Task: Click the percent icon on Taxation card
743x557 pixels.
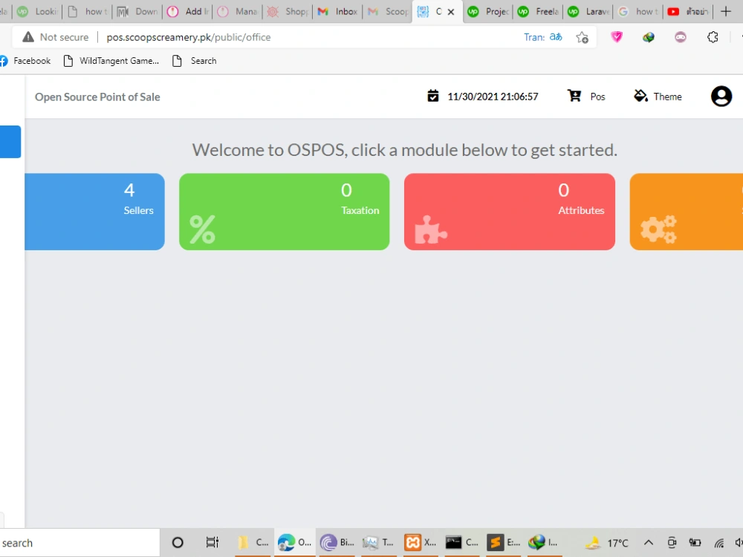Action: 202,229
